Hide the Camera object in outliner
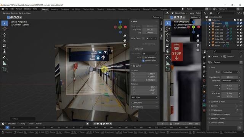Screen dimensions: 244x137 tap(238, 23)
